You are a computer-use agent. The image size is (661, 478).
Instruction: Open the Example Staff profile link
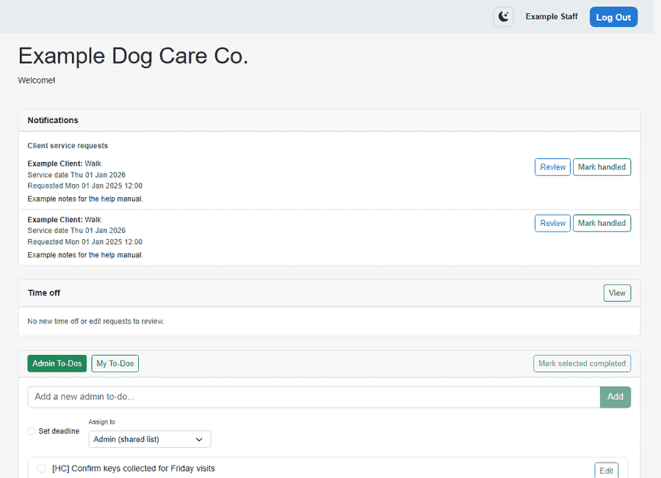552,16
